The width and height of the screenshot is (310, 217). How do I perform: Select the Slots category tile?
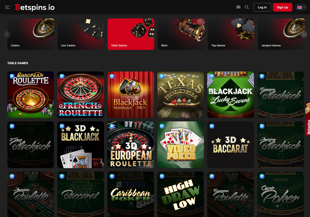click(x=181, y=34)
